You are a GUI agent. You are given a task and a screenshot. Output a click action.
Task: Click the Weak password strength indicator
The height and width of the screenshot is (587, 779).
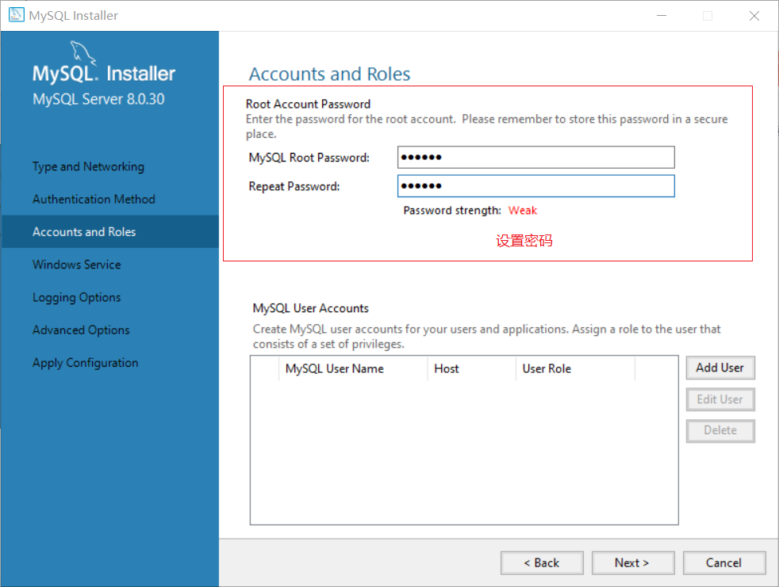(523, 210)
